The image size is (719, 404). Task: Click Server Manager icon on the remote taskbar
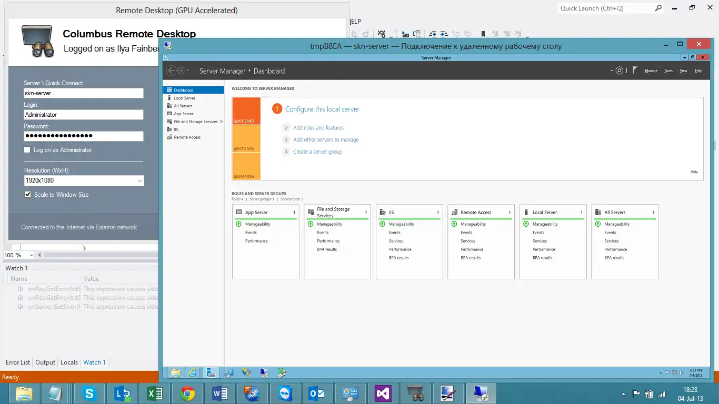click(211, 372)
